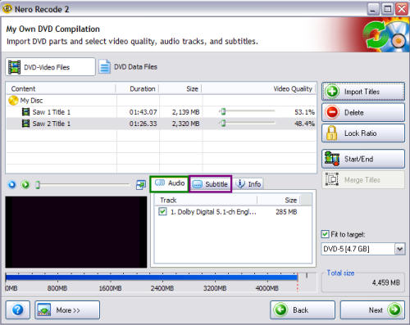Click the Next button
The height and width of the screenshot is (325, 410).
[x=372, y=309]
